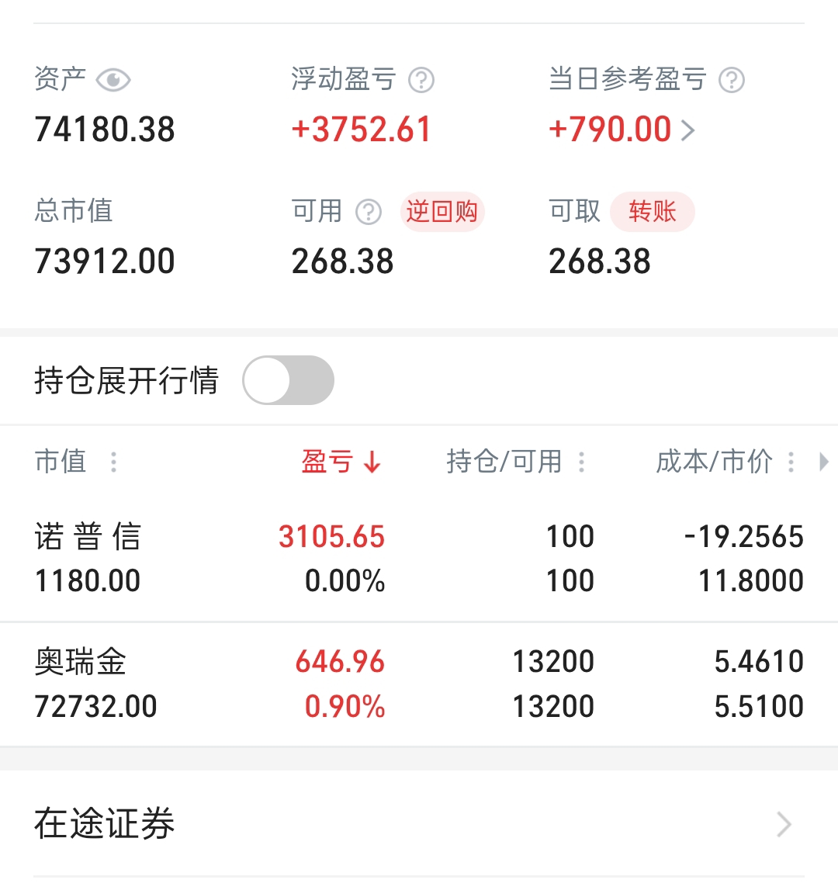Sort by 盈亏 column header

327,461
